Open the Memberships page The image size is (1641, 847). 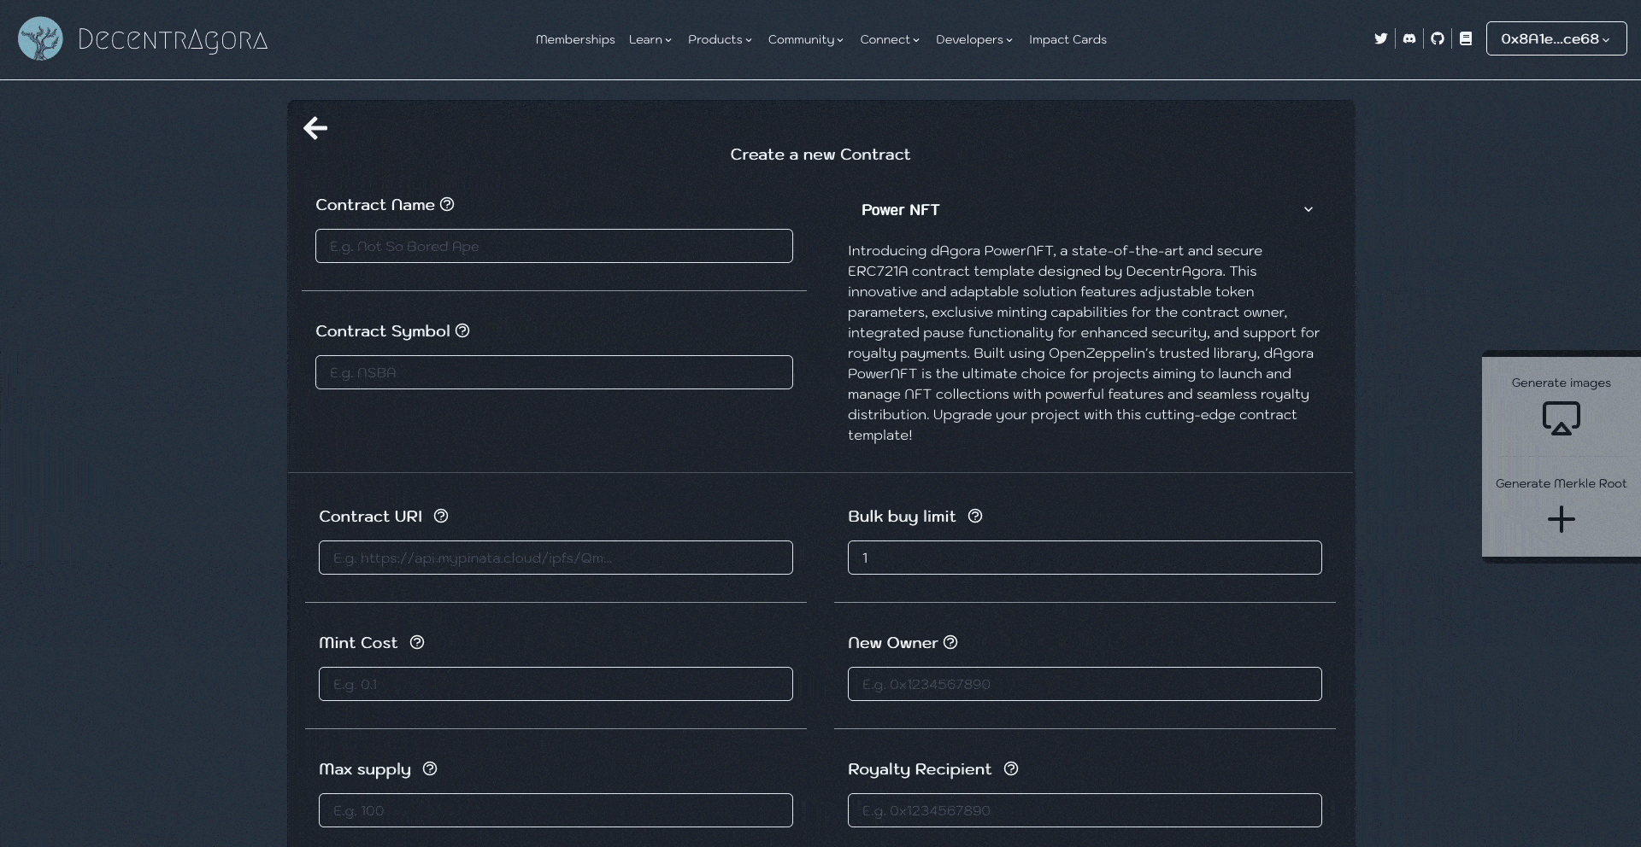[575, 39]
